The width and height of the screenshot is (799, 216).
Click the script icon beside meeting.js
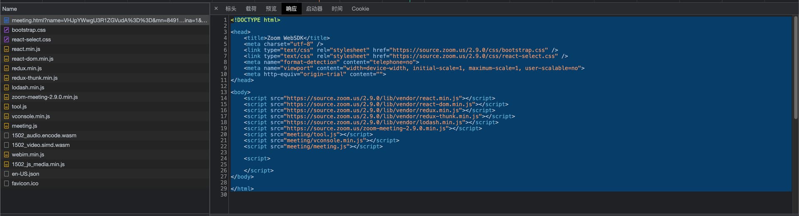tap(6, 126)
